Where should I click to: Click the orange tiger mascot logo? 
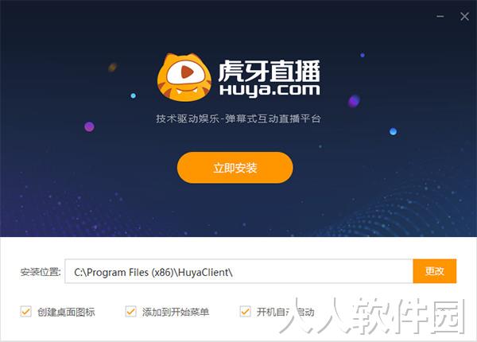(x=184, y=77)
